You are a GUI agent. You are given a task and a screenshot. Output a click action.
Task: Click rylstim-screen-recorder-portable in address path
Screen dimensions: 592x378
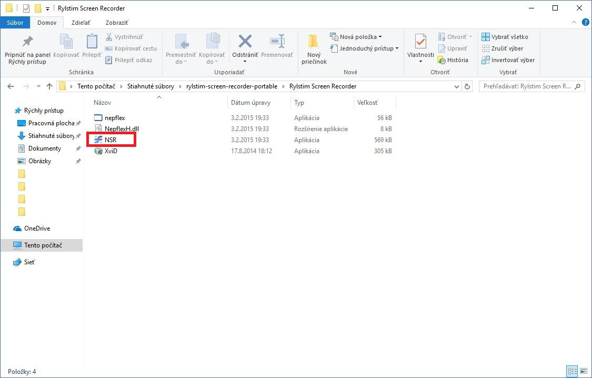tap(232, 86)
